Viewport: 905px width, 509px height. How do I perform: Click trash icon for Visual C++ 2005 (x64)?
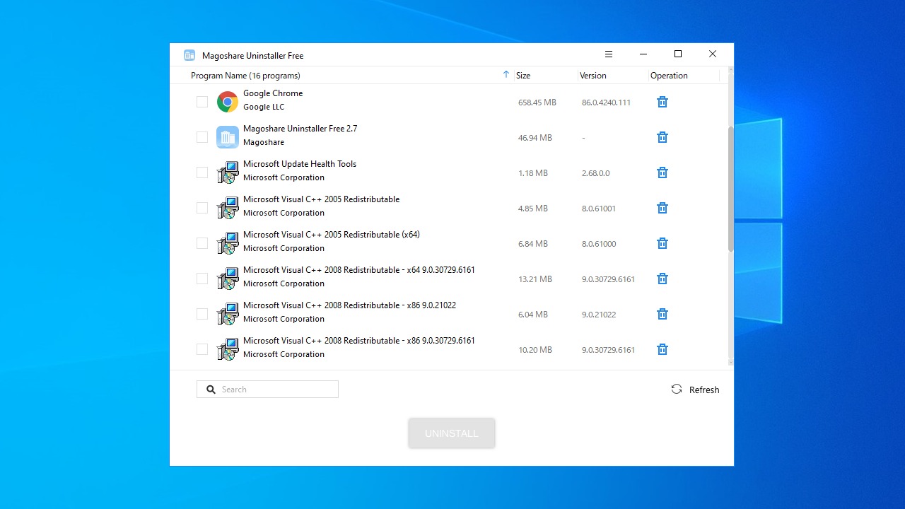[x=662, y=244]
